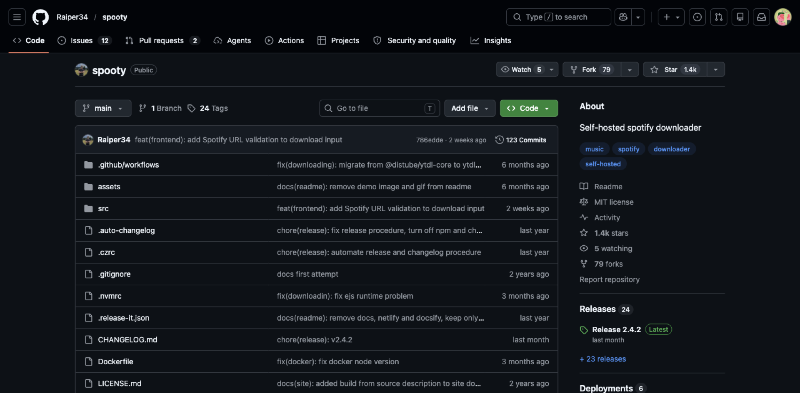Star the spooty repository

click(x=675, y=69)
